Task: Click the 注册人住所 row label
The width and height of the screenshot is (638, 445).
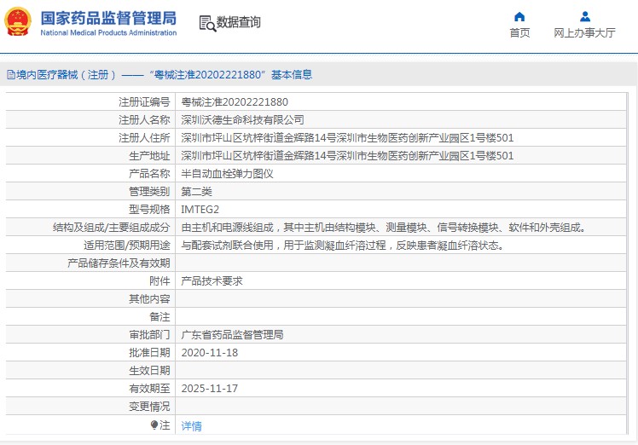Action: point(144,138)
